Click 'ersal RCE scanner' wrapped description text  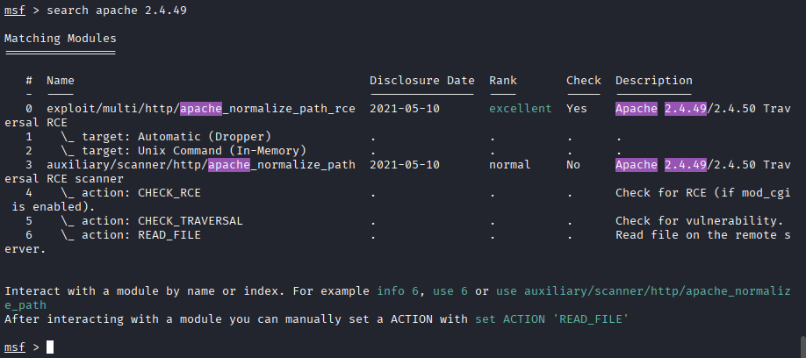64,179
